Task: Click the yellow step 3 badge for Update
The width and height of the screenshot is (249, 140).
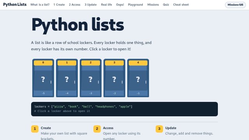Action: (x=159, y=129)
